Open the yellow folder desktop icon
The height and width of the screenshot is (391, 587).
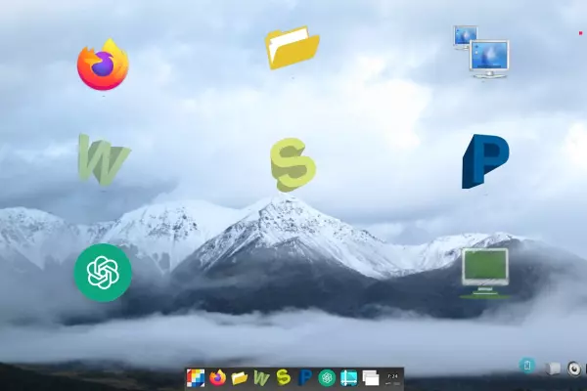293,48
